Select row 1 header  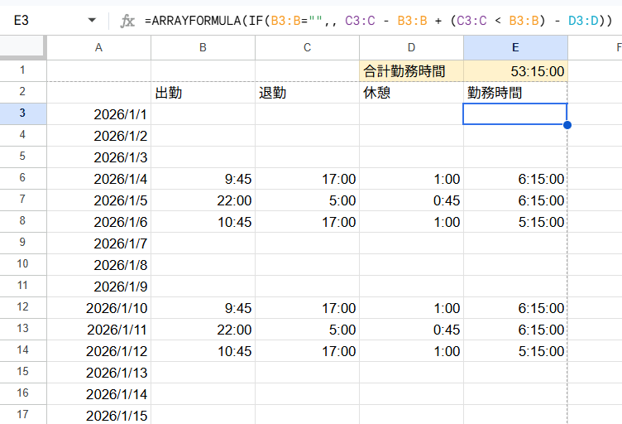23,70
